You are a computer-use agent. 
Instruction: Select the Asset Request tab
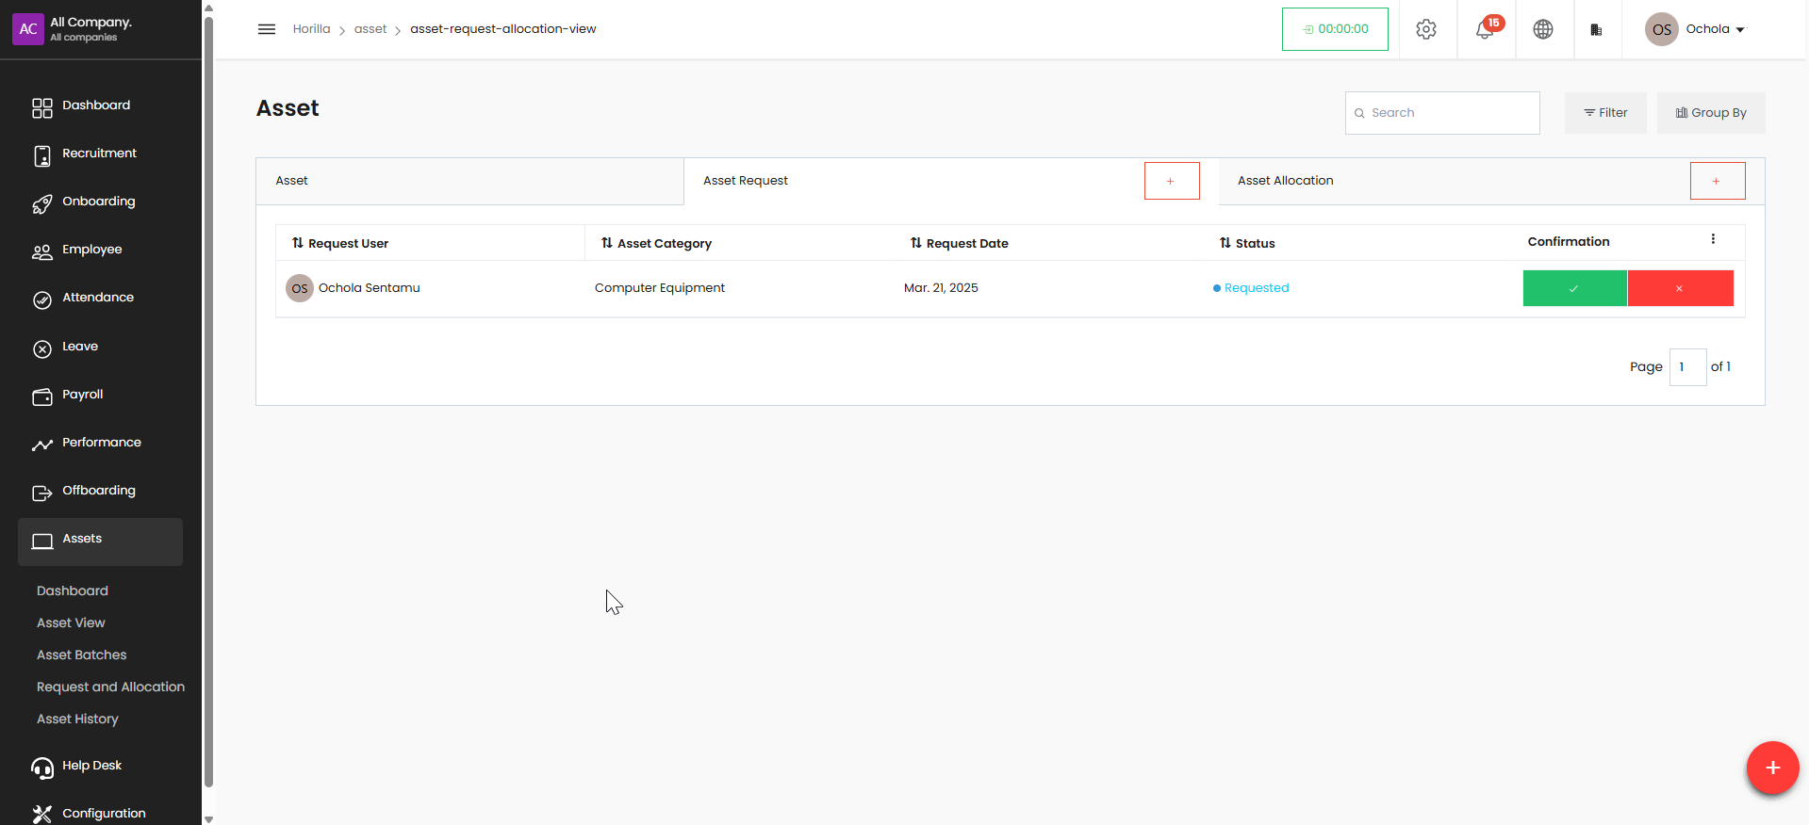pyautogui.click(x=745, y=181)
